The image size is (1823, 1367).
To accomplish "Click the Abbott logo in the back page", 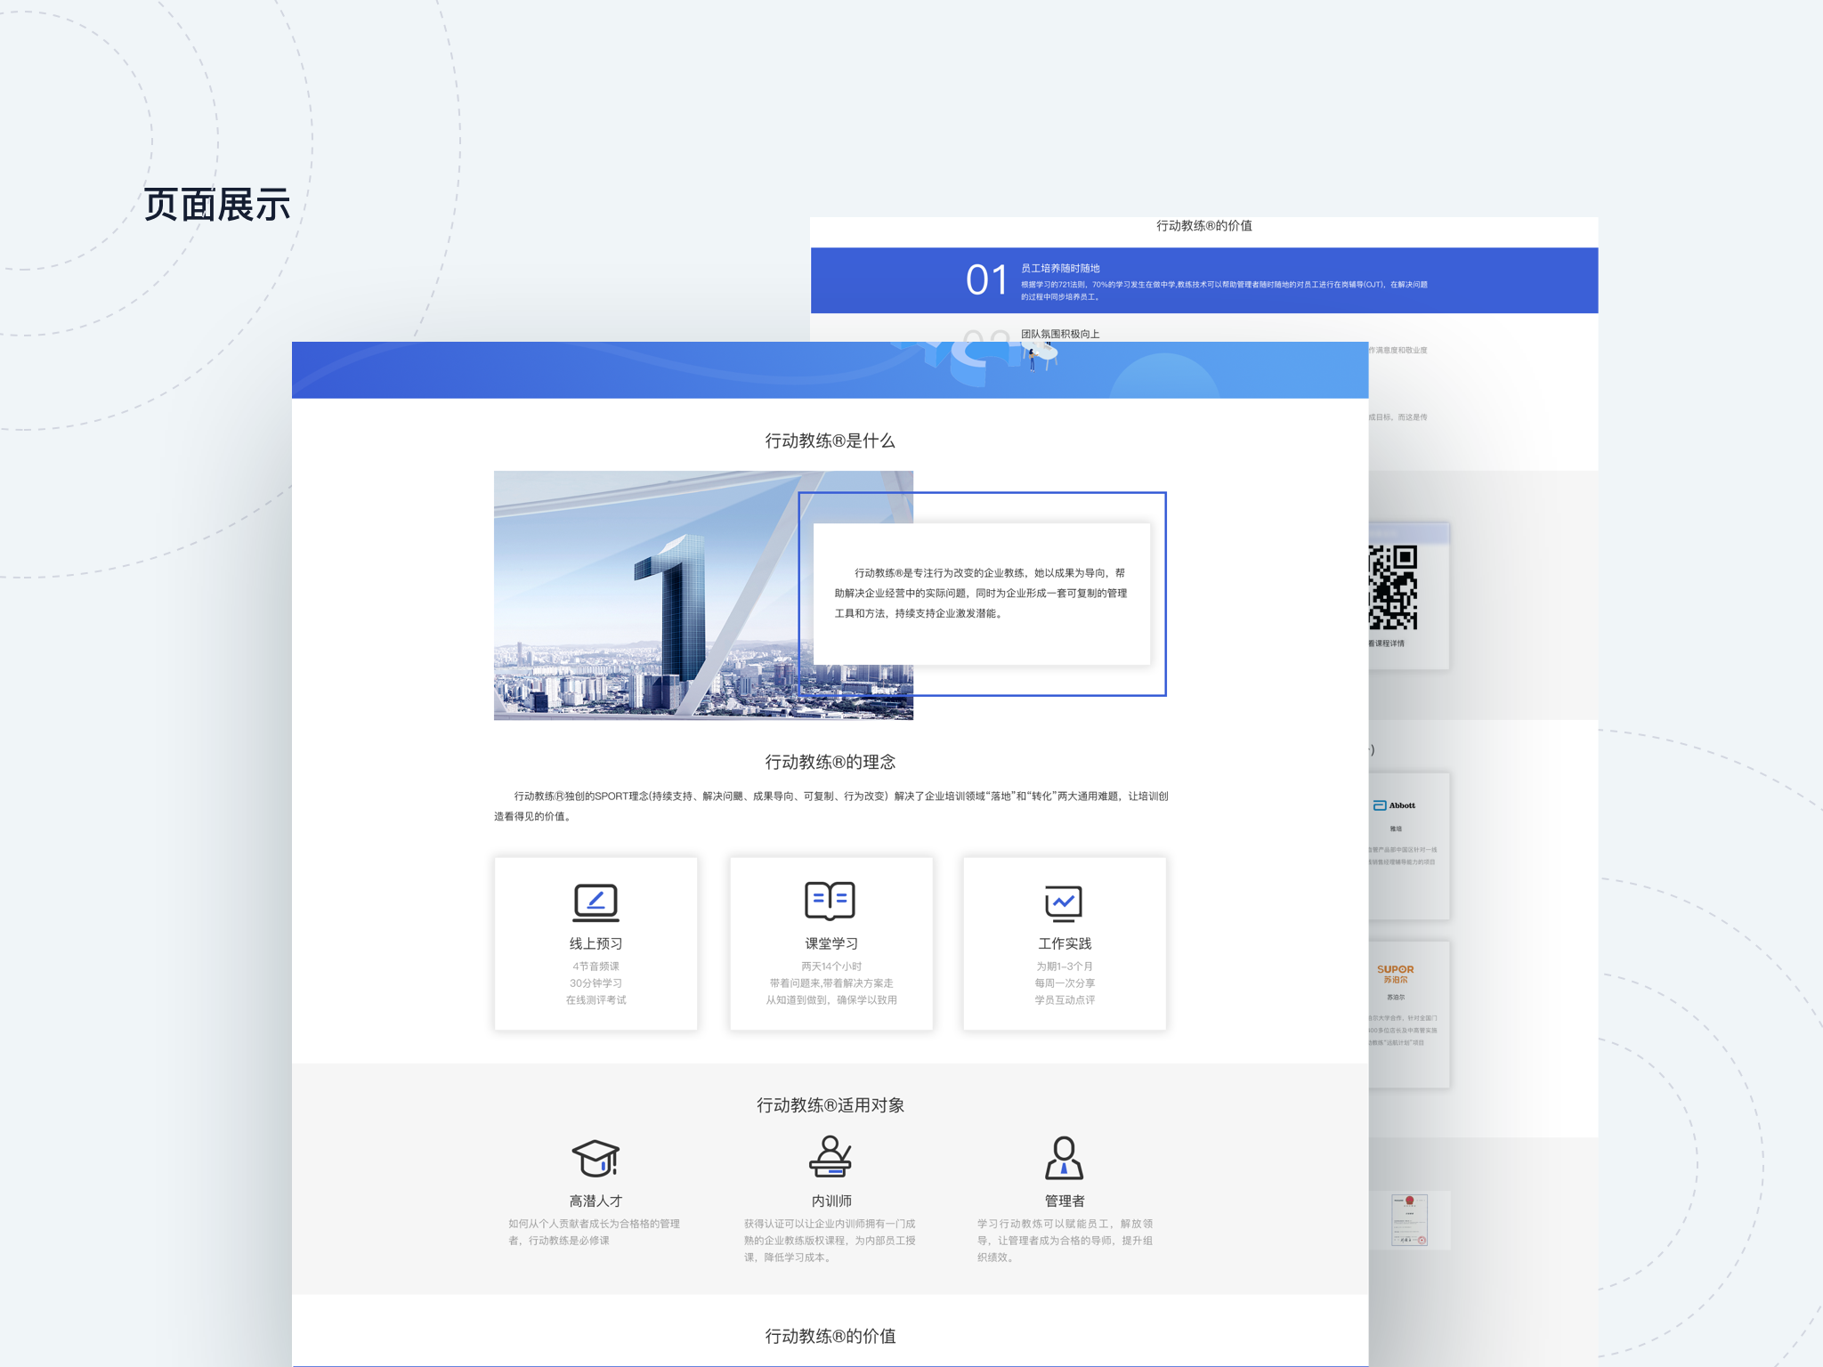I will 1395,805.
